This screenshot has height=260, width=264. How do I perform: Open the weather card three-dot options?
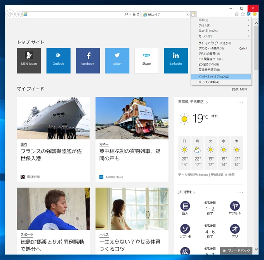point(240,102)
